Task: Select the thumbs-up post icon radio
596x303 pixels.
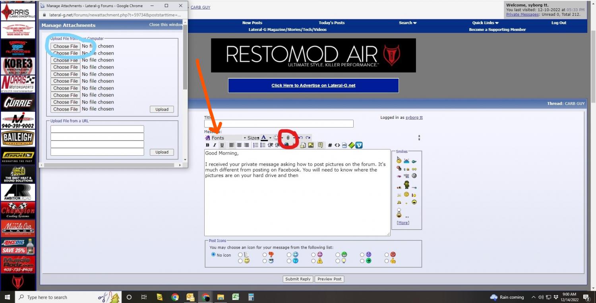Action: [387, 261]
